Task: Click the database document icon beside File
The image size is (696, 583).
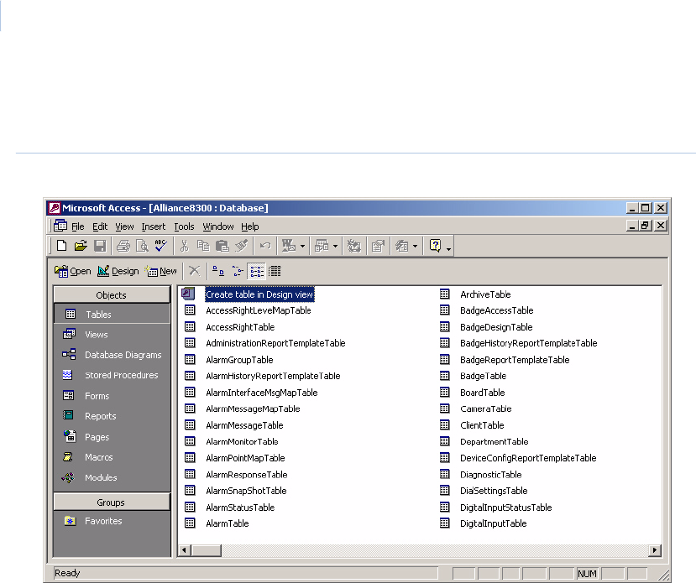Action: pyautogui.click(x=60, y=226)
